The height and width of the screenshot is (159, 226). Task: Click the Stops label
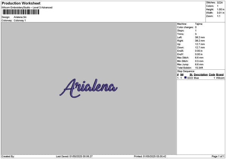pos(181,31)
